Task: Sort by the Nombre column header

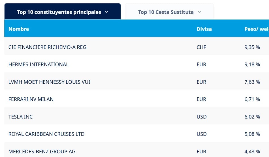Action: pos(19,29)
